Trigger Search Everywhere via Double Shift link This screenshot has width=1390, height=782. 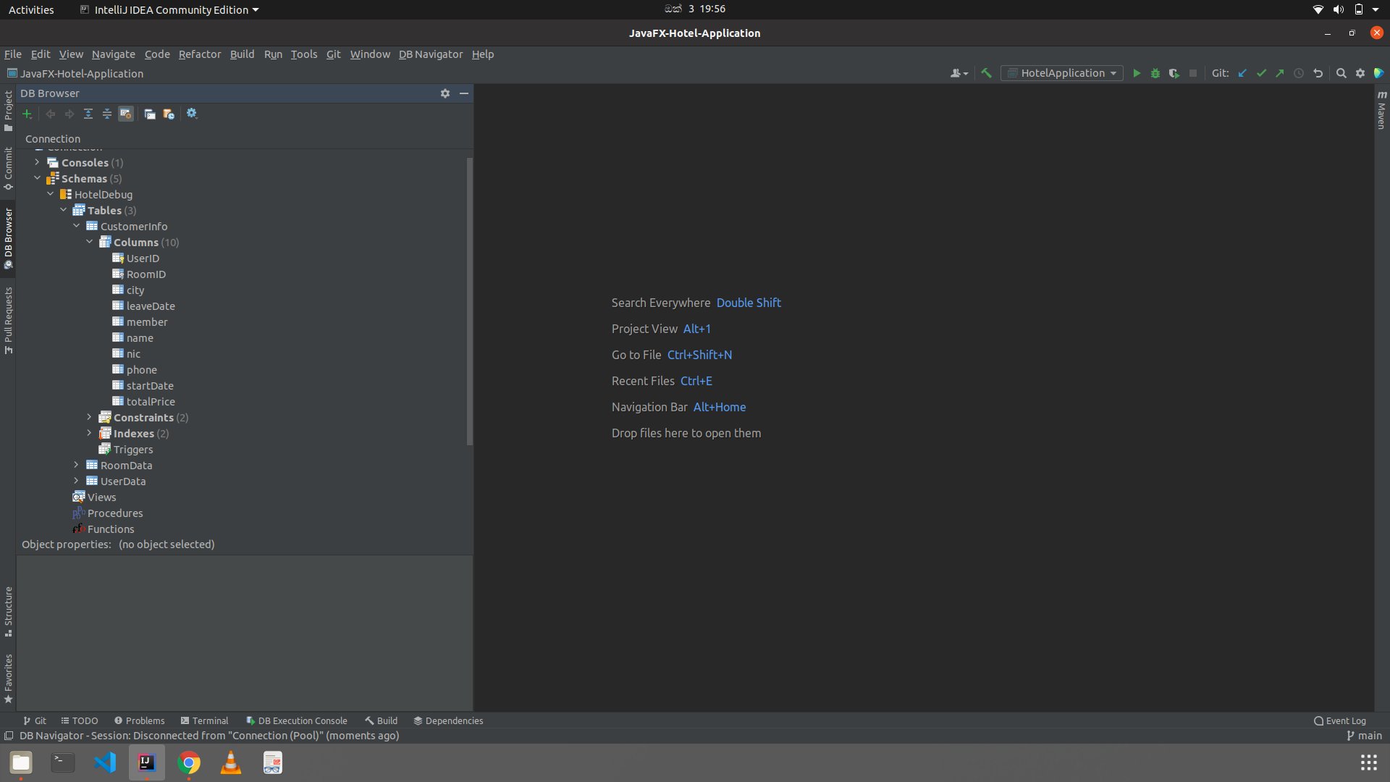tap(749, 303)
